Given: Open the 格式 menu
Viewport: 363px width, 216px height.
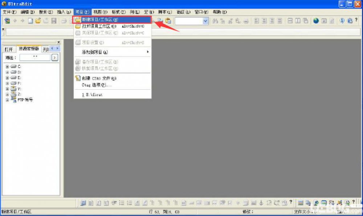Looking at the screenshot, I should click(x=119, y=12).
